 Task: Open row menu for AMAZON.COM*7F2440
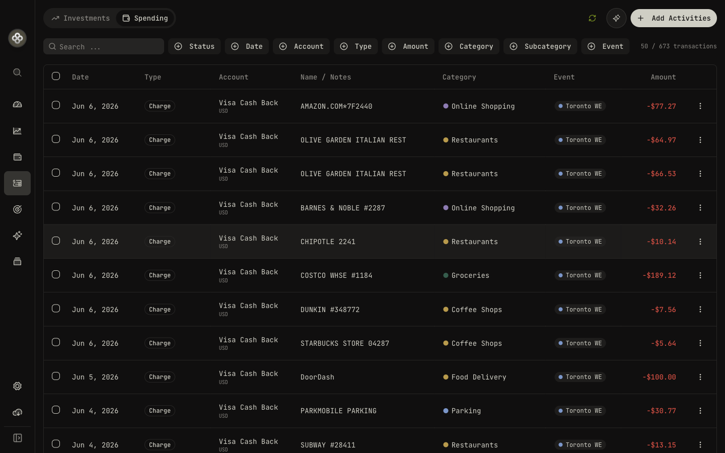point(700,106)
